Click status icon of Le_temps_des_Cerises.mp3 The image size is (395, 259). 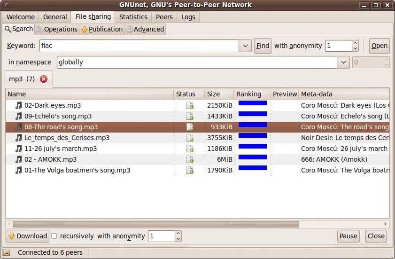[190, 138]
